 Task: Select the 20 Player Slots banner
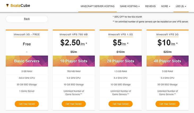coord(120,61)
